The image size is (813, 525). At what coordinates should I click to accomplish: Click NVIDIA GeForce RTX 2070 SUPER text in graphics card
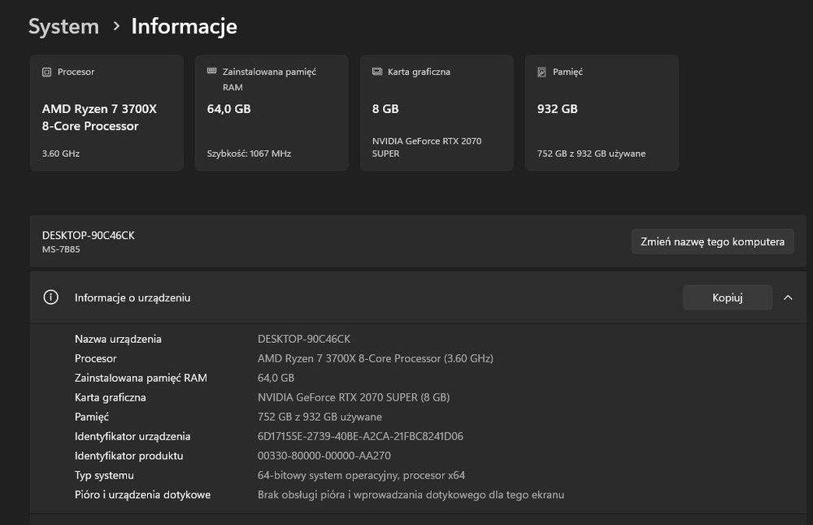click(427, 147)
